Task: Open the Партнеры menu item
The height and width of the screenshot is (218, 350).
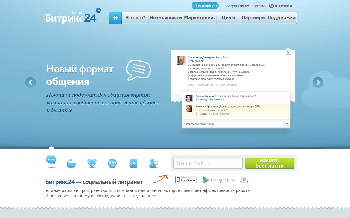Action: pyautogui.click(x=253, y=18)
